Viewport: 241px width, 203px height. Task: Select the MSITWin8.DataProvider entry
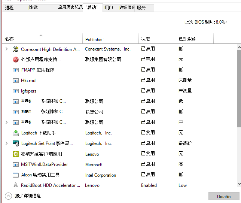pos(45,164)
